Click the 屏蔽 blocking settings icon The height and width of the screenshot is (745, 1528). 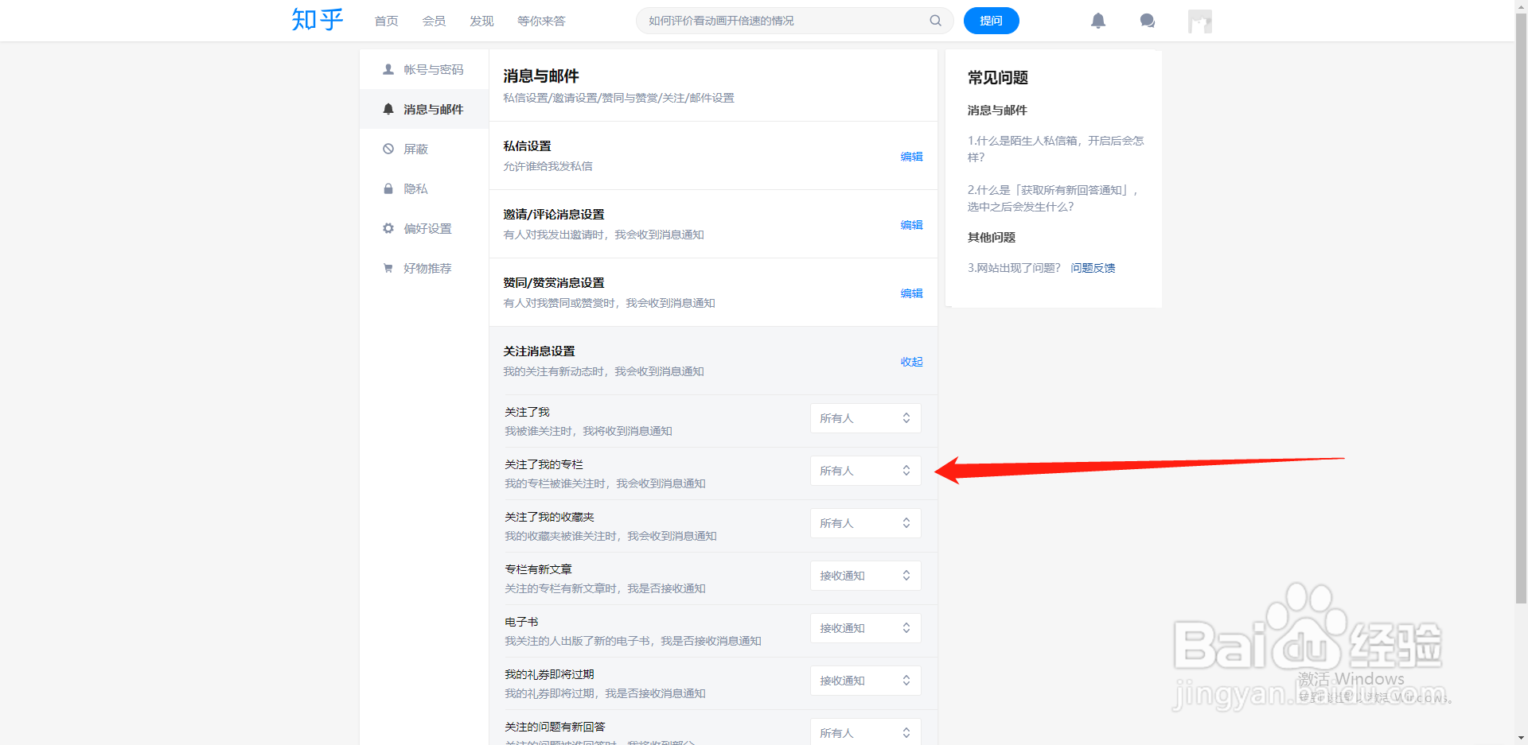[388, 149]
